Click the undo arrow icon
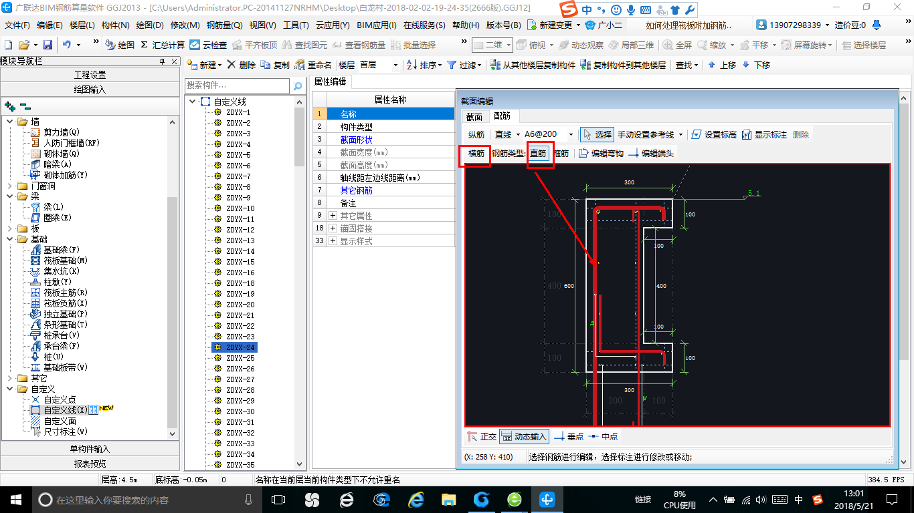Viewport: 914px width, 513px height. click(x=67, y=45)
